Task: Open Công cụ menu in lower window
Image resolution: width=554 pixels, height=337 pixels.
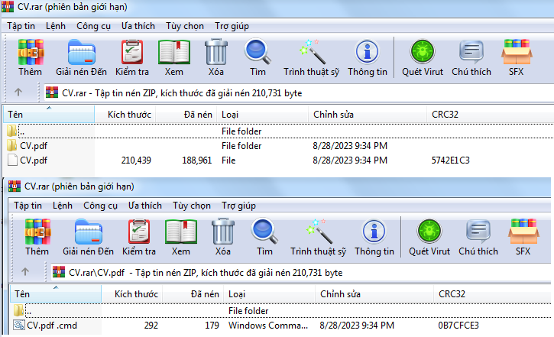Action: click(x=100, y=206)
